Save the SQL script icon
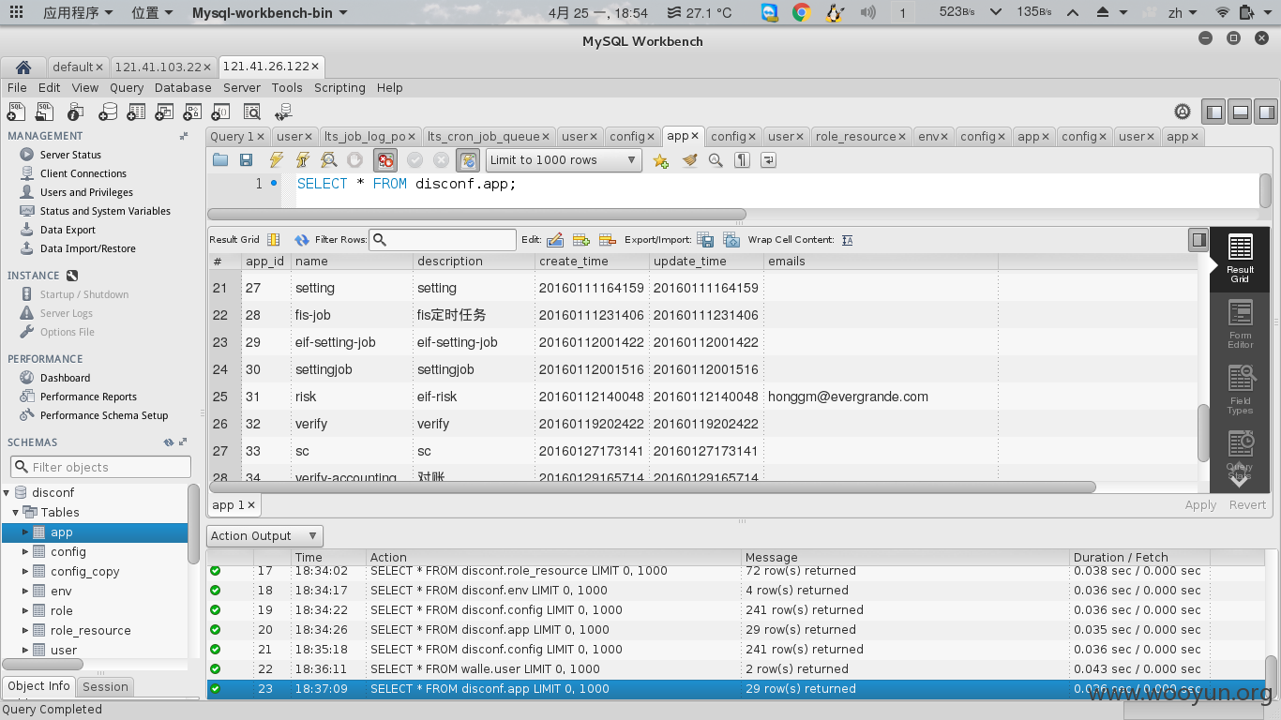The image size is (1281, 720). 246,160
